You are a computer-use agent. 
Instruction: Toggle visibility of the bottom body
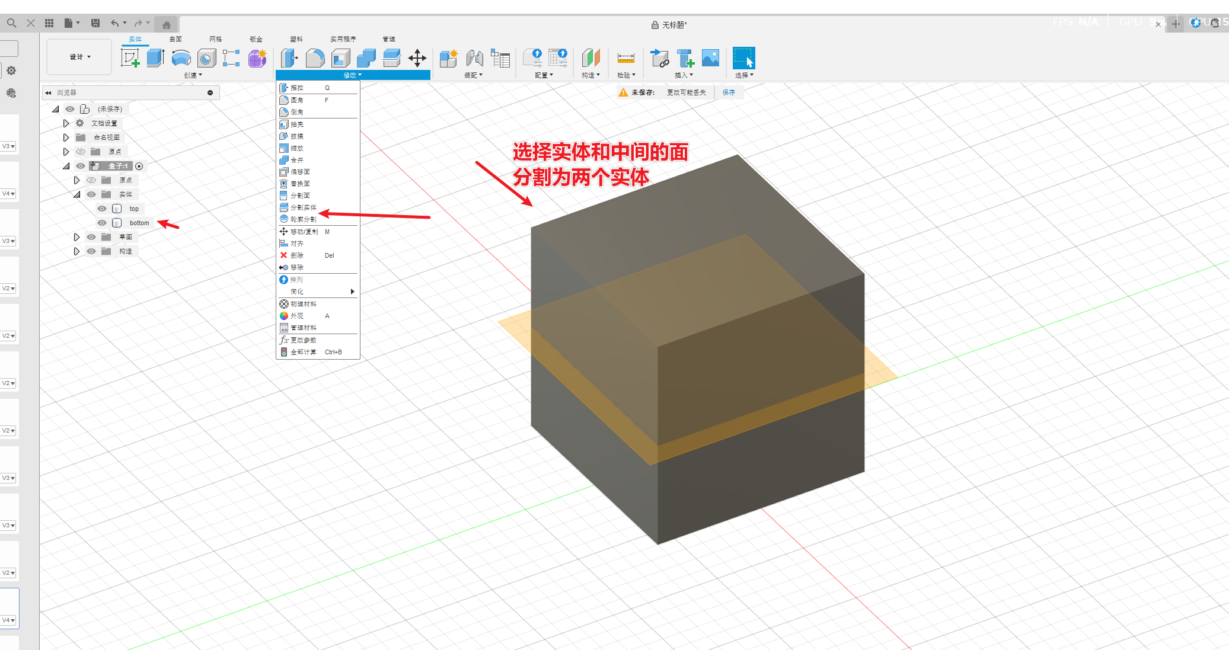tap(102, 223)
